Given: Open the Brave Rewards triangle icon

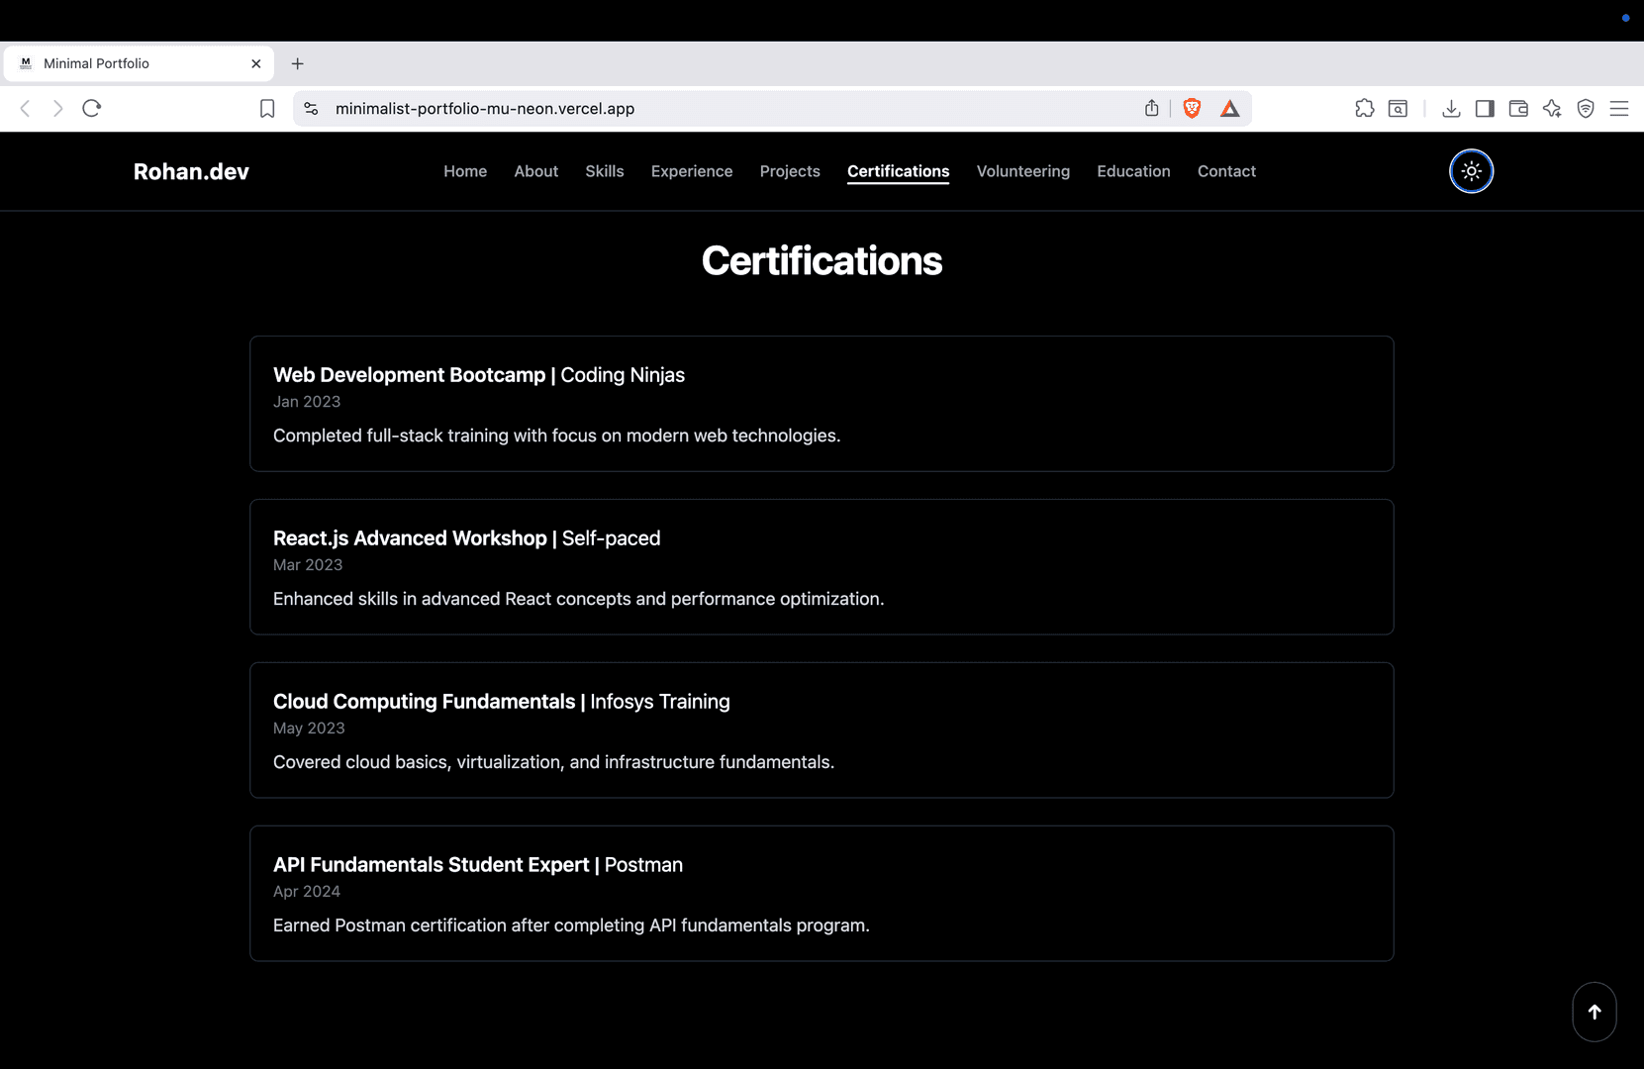Looking at the screenshot, I should (1229, 109).
